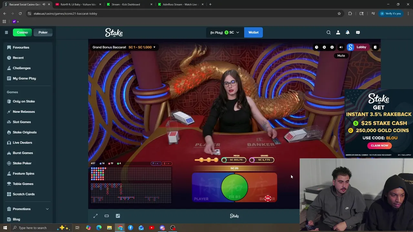Go back to the Lobby

pos(358,47)
